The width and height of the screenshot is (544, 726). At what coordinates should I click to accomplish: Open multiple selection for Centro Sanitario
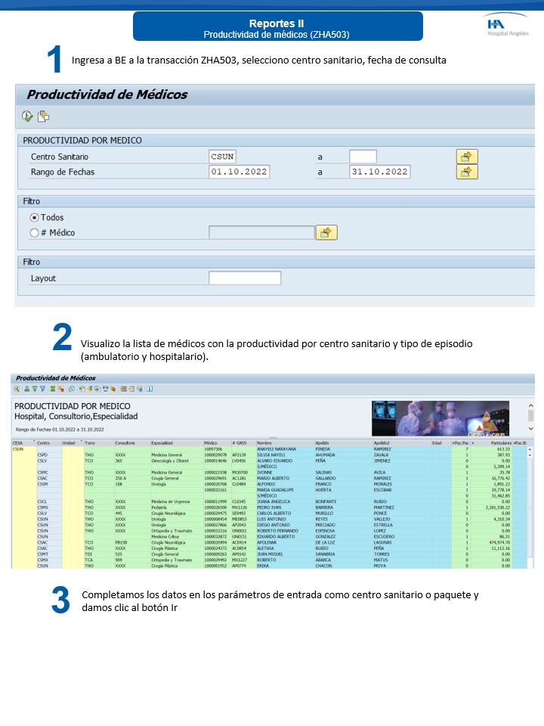467,157
